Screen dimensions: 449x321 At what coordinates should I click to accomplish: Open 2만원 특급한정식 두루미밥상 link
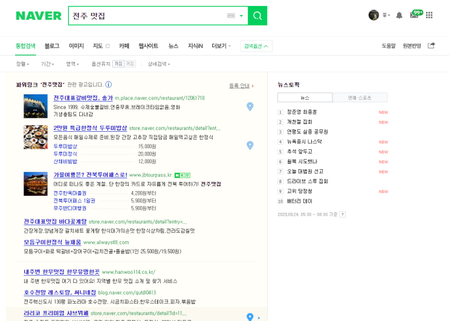(x=90, y=128)
